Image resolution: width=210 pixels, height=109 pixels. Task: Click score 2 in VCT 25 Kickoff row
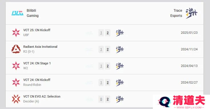point(108,33)
